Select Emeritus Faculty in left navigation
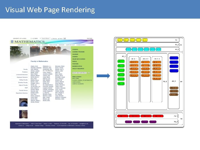Screen dimensions: 200x150 pos(23,82)
